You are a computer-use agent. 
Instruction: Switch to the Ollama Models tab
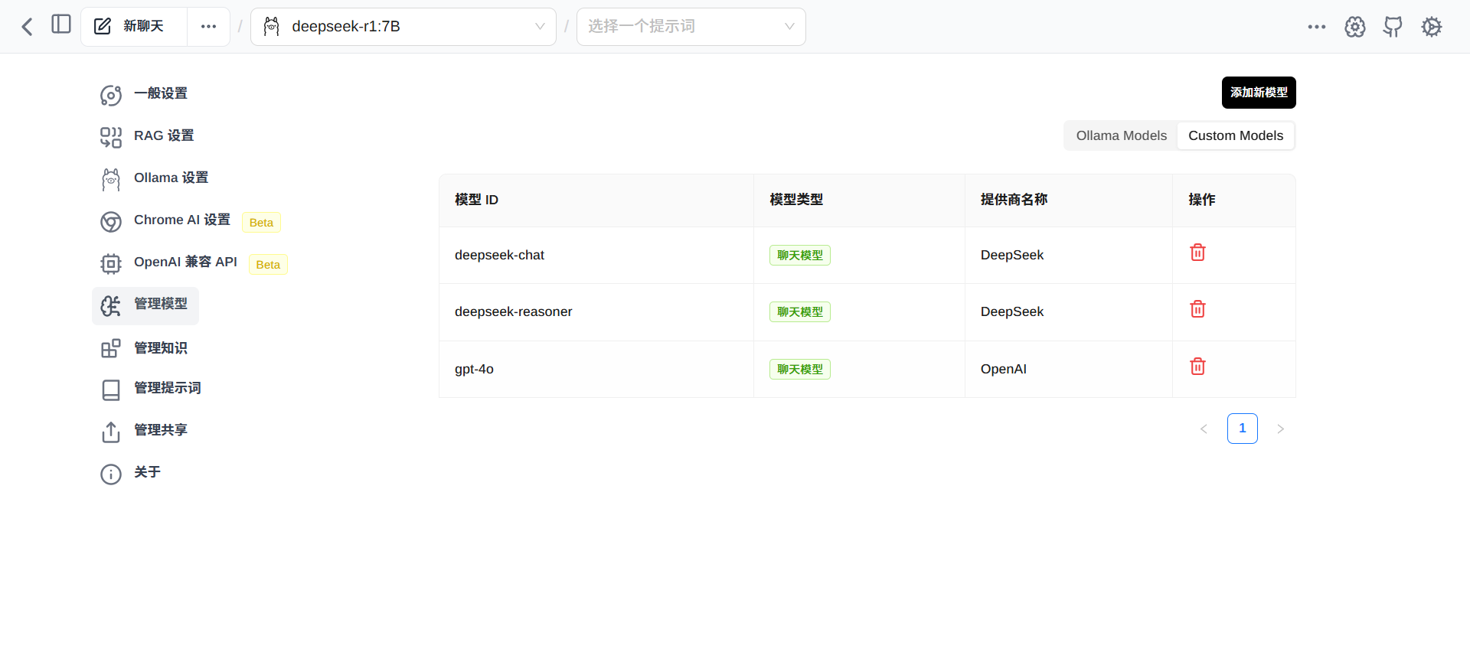[x=1121, y=135]
